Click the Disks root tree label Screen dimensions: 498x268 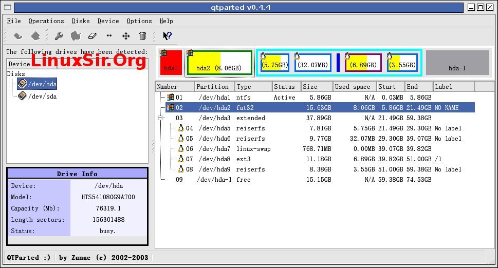[x=16, y=73]
